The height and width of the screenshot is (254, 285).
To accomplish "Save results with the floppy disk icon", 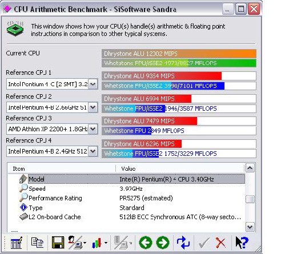I will [58, 243].
